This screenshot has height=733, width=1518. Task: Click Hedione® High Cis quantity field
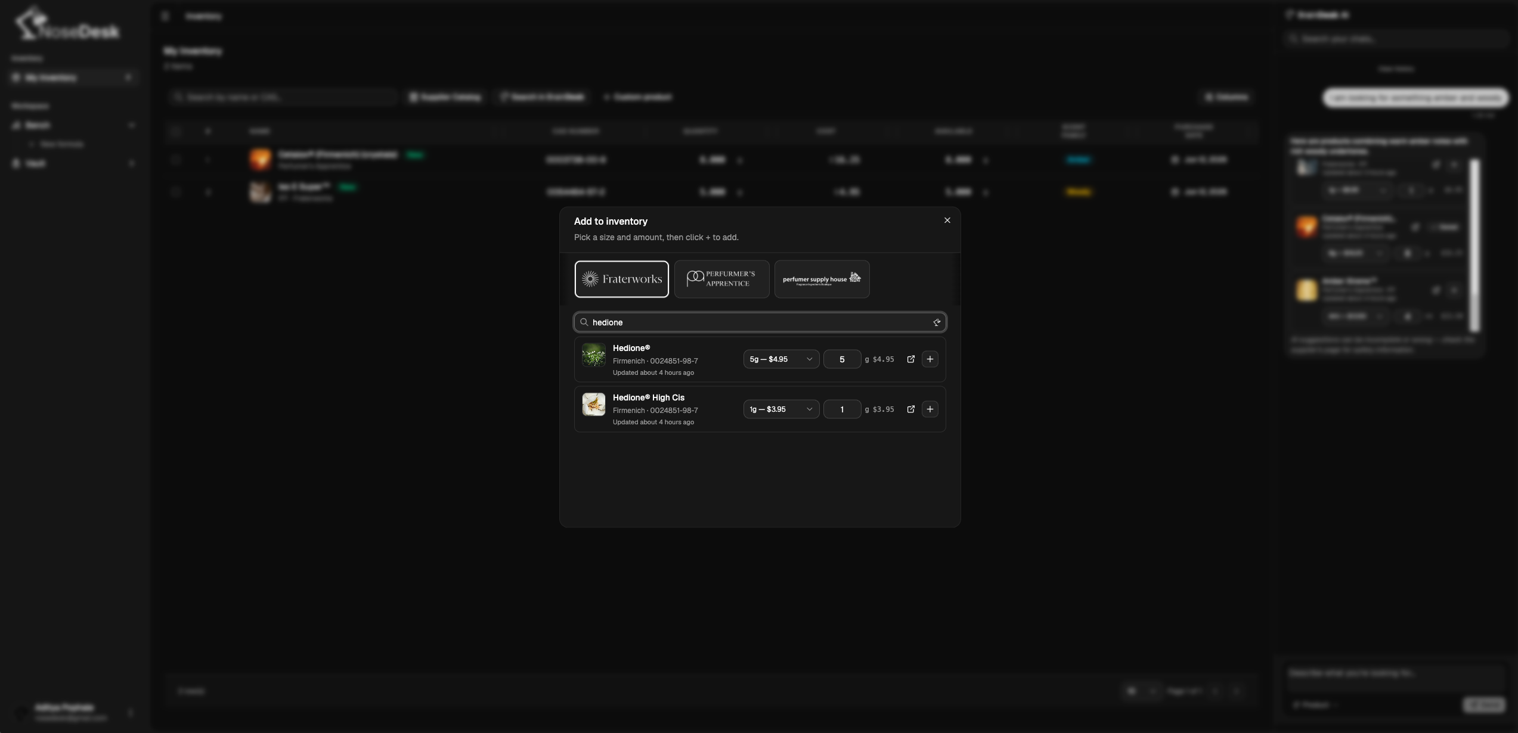tap(842, 409)
